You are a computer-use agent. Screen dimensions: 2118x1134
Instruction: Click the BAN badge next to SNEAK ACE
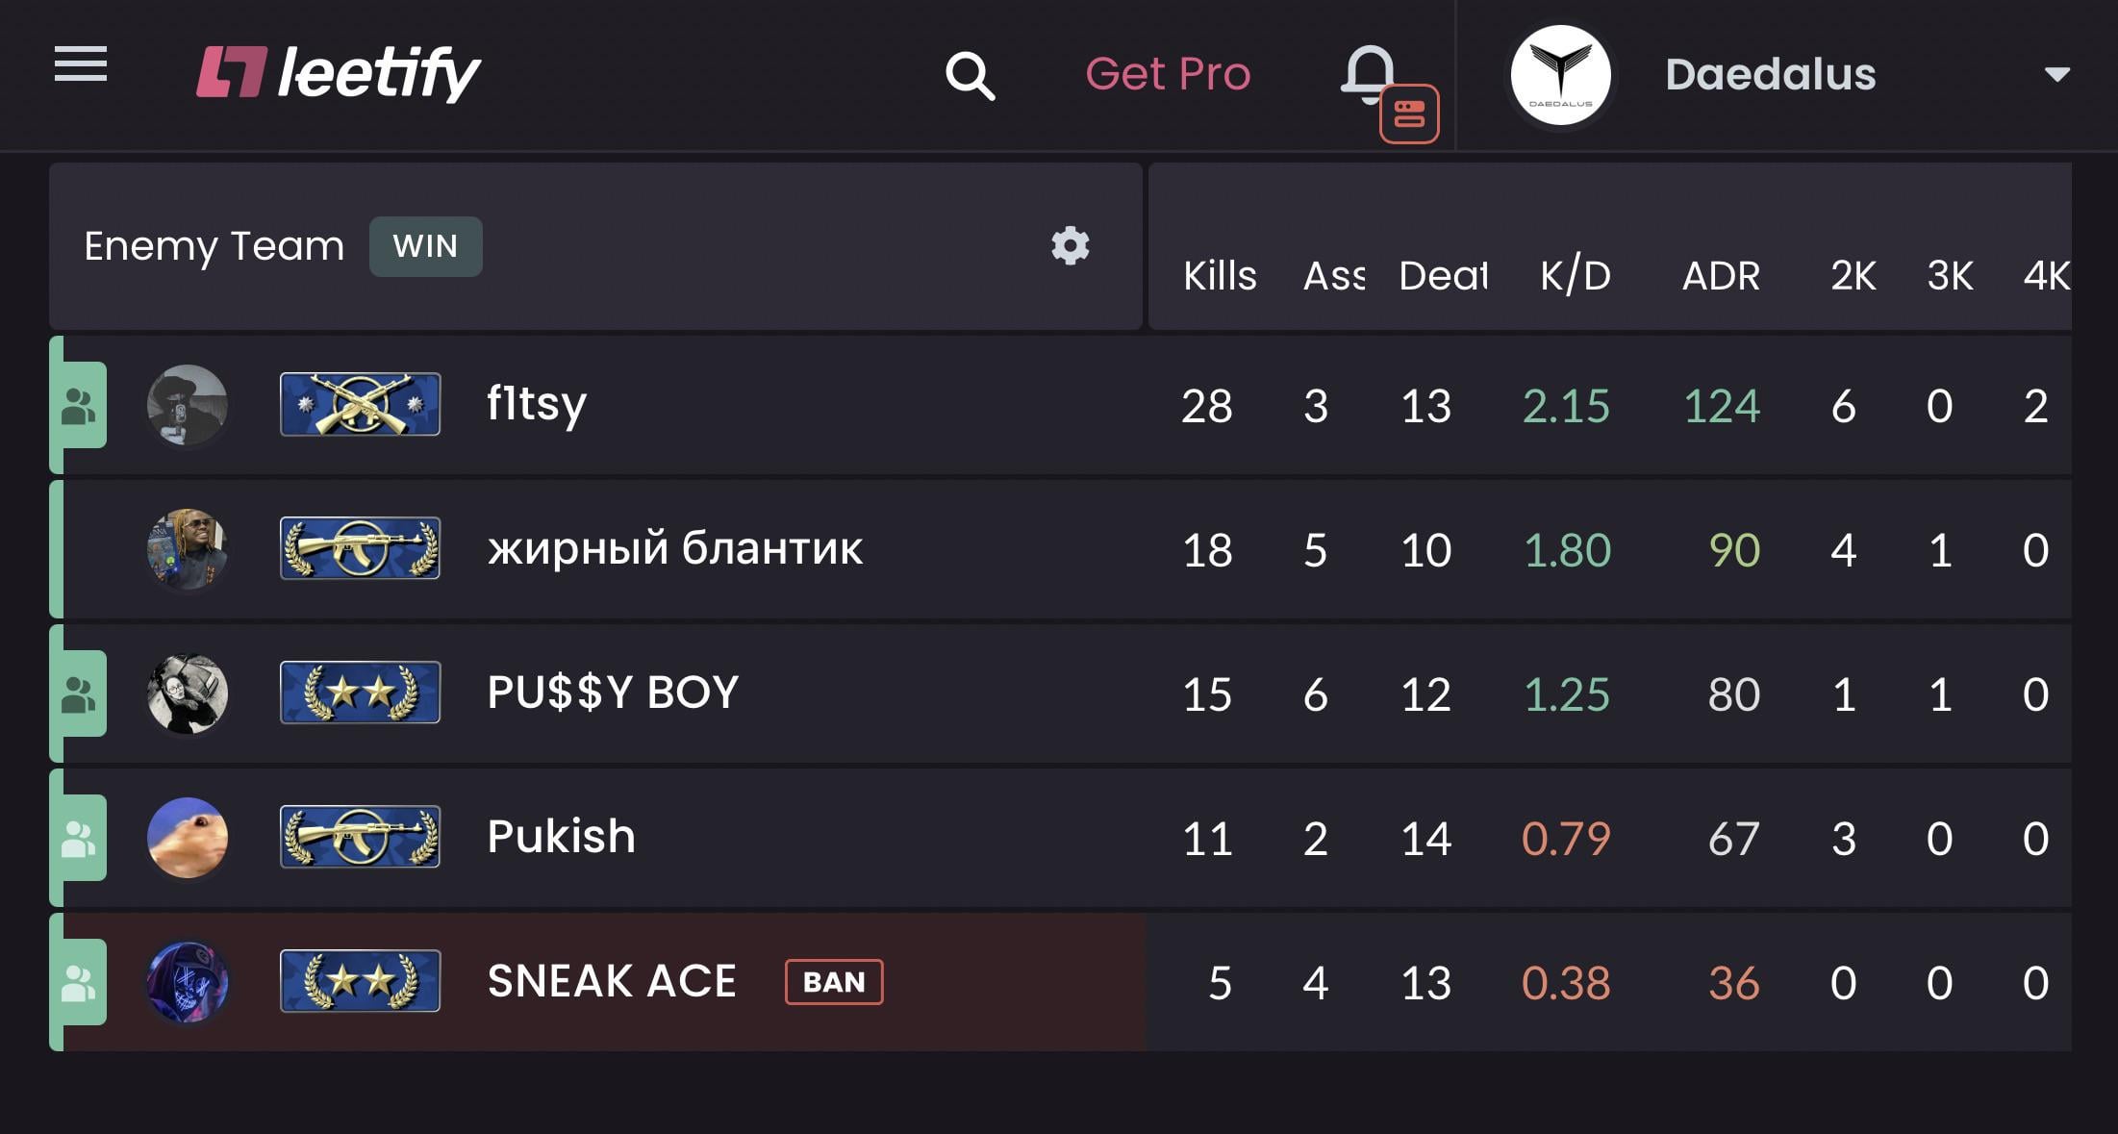click(x=834, y=982)
